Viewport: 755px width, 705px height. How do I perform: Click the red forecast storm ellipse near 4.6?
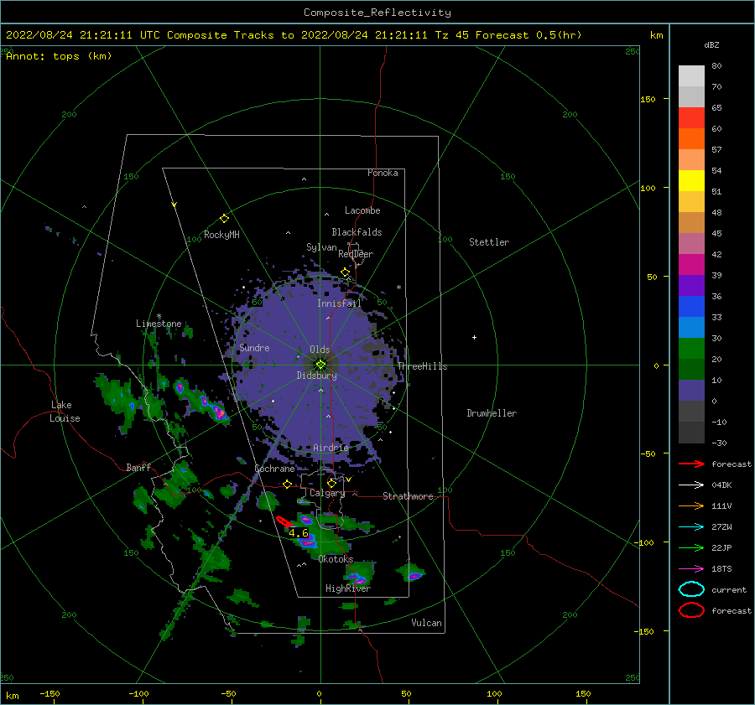pyautogui.click(x=285, y=522)
